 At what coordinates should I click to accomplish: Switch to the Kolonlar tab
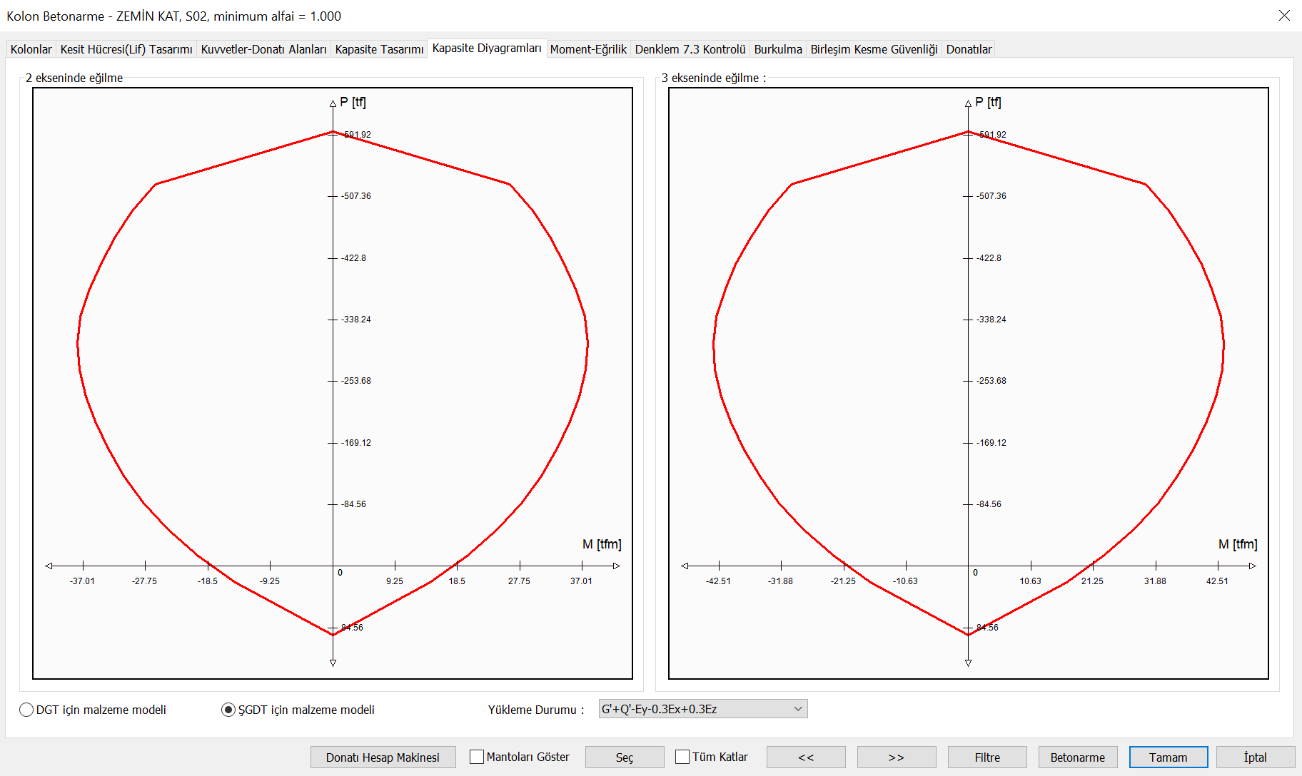pos(31,49)
